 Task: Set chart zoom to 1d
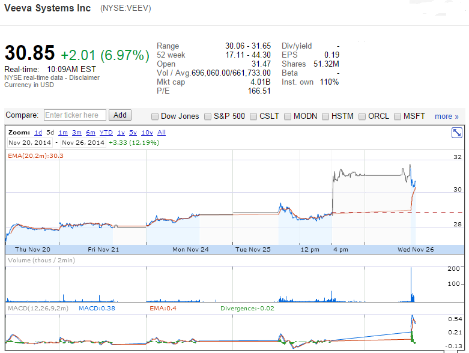(x=38, y=133)
